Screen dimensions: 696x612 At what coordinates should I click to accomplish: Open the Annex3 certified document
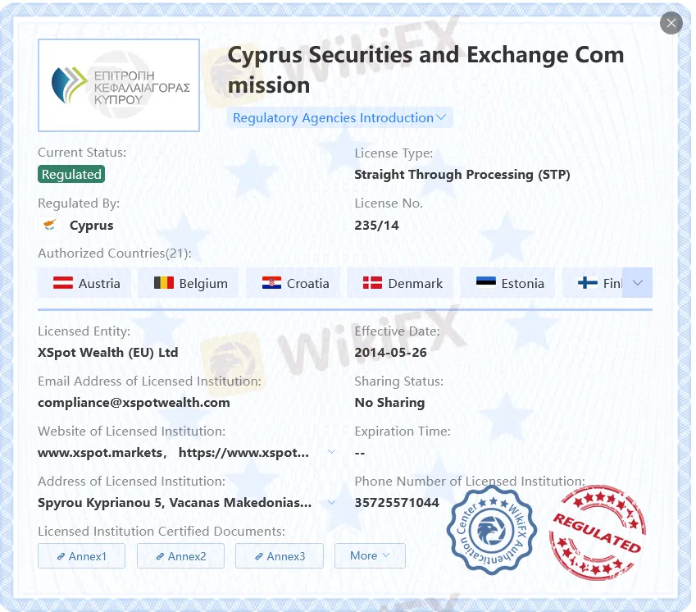[280, 556]
